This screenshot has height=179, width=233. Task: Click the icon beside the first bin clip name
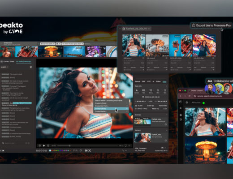point(143,58)
